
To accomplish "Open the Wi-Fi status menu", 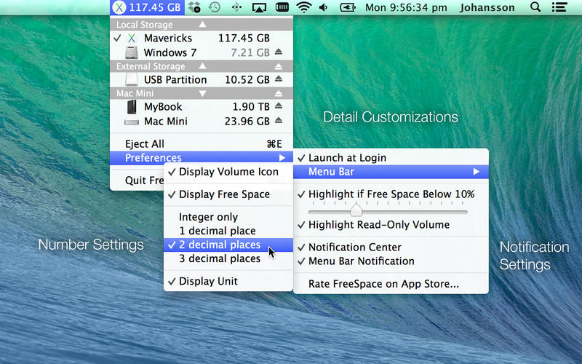I will pyautogui.click(x=303, y=8).
